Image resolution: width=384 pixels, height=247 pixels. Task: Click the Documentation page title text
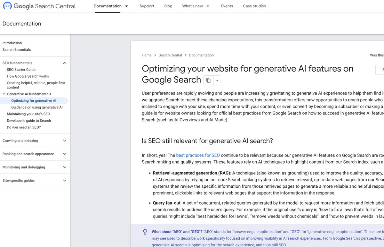click(x=22, y=24)
